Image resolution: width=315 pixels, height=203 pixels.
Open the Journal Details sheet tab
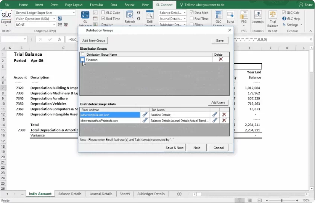(100, 194)
